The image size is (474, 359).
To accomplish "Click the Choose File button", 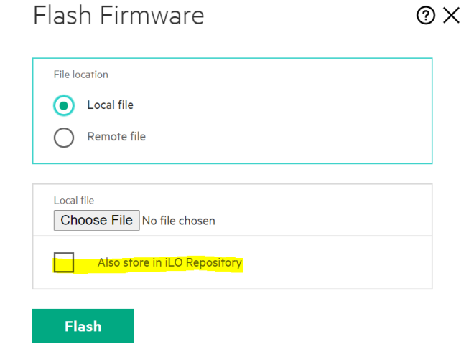I will coord(96,220).
